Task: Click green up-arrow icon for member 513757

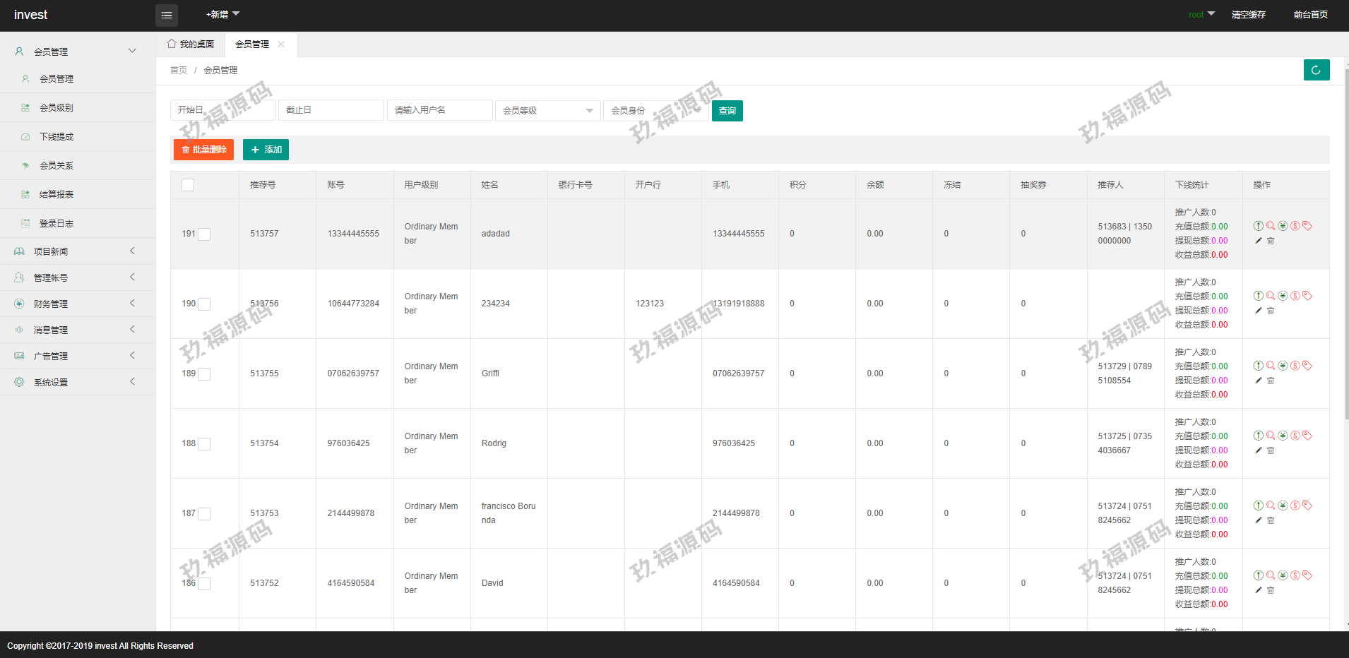Action: [1258, 226]
